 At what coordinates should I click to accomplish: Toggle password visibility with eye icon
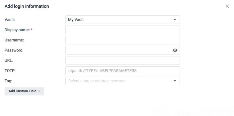(175, 50)
